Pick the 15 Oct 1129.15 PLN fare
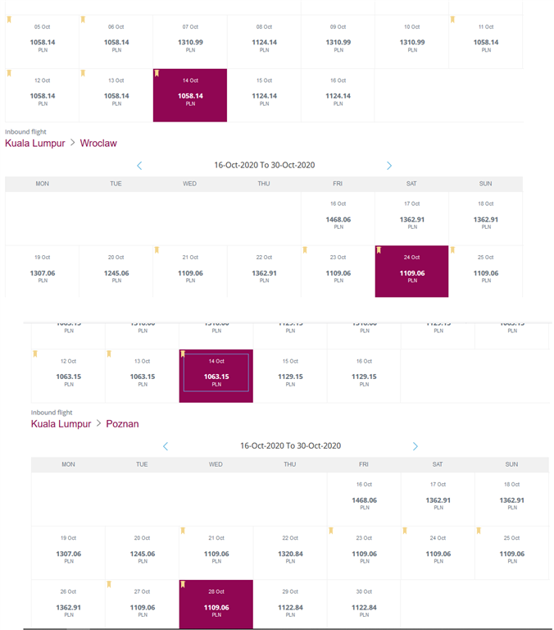The height and width of the screenshot is (630, 554). pyautogui.click(x=290, y=376)
